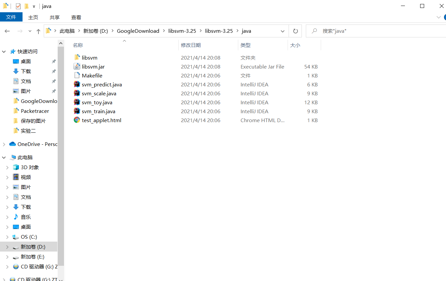
Task: Open Documents (文档) under Quick access
Action: tap(26, 81)
